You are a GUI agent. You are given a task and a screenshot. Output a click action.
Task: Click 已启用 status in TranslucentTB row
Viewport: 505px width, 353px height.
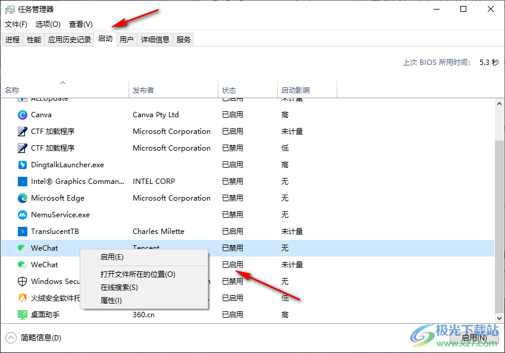(233, 232)
